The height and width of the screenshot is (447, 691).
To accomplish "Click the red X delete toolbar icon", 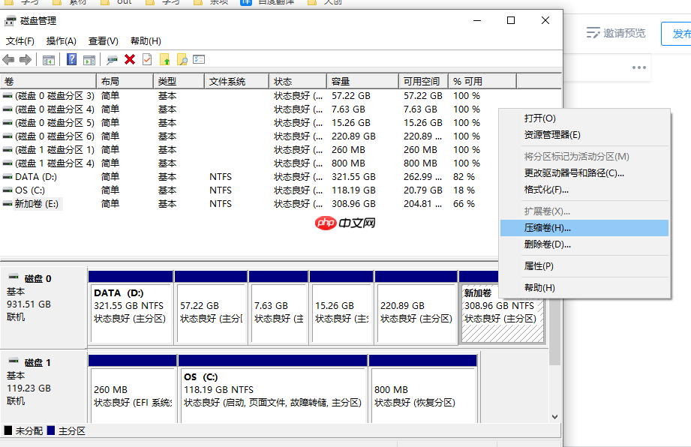I will click(x=130, y=59).
